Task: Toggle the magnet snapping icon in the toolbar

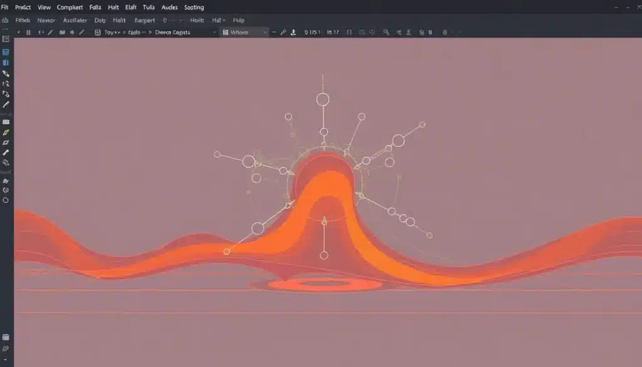Action: point(399,32)
